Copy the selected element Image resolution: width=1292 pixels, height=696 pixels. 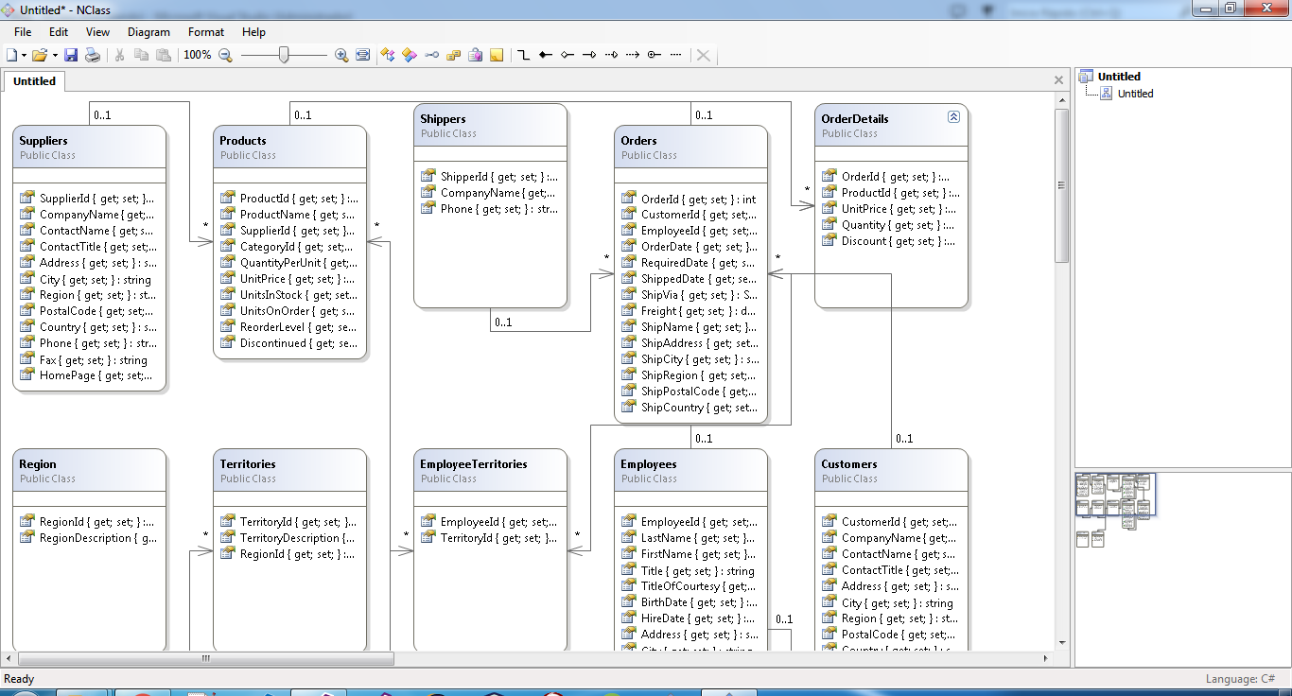pyautogui.click(x=142, y=55)
